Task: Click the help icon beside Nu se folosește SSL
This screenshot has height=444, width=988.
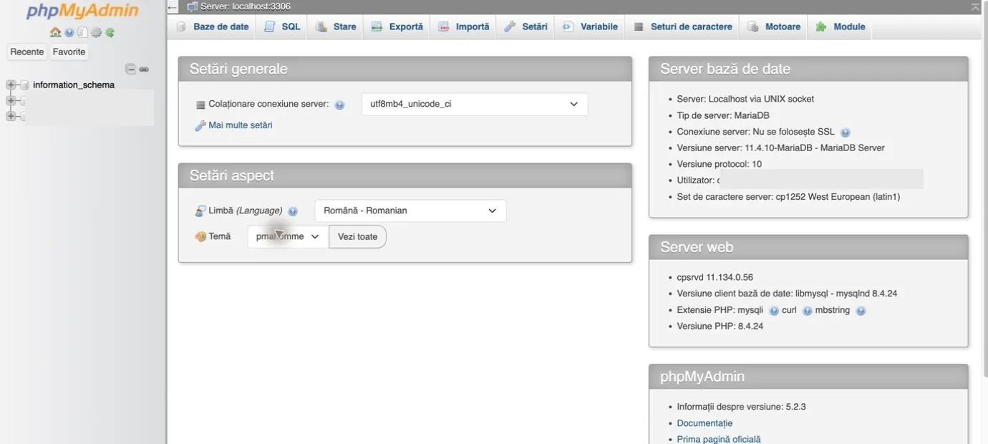Action: tap(846, 132)
